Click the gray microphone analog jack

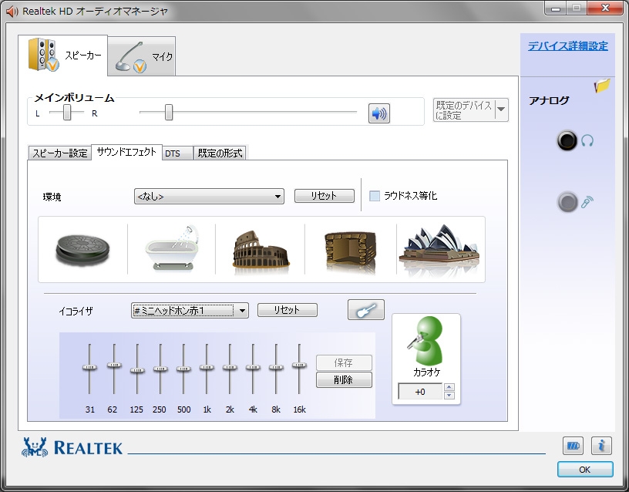pyautogui.click(x=567, y=202)
